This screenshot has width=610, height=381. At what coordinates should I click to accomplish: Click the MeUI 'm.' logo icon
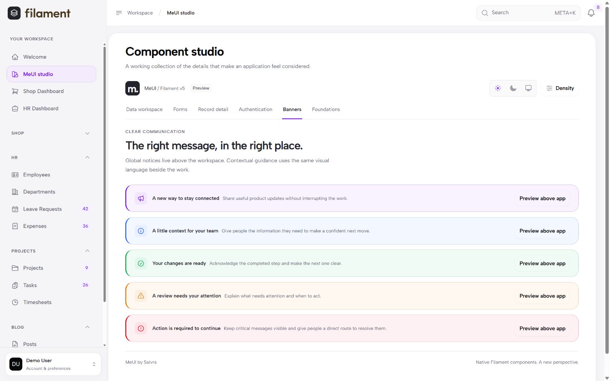[132, 88]
